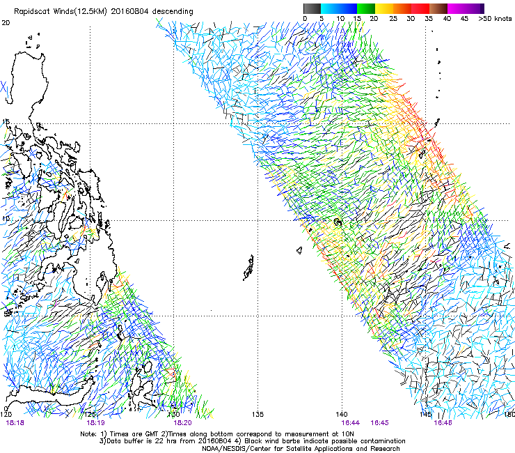Click the purple '18:20' timestamp
Viewport: 515px width, 453px height.
[182, 423]
